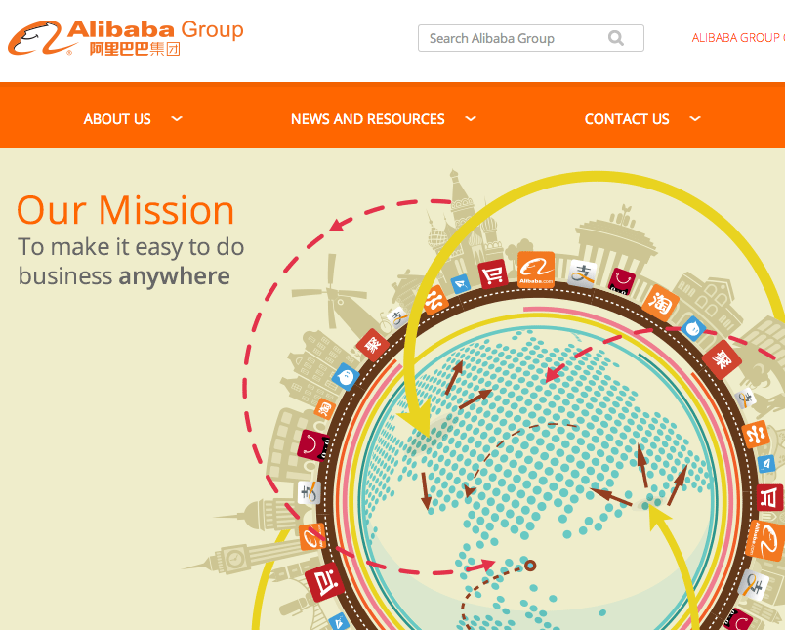This screenshot has width=785, height=630.
Task: Click the orange Alibaba.com icon atop the globe
Action: point(536,270)
